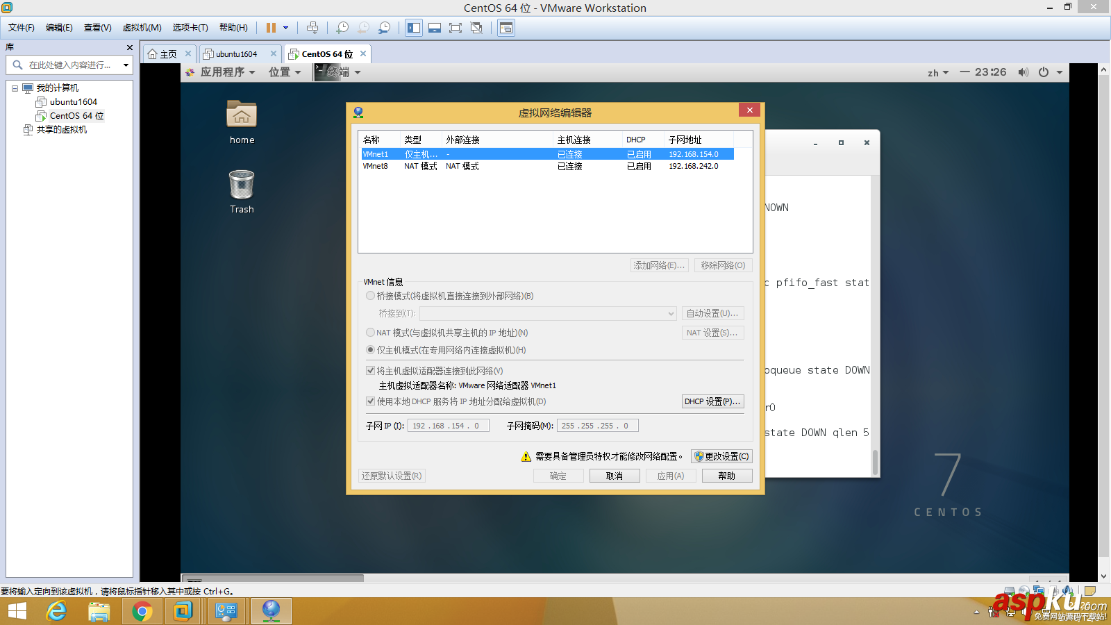Toggle 使用本地 DHCP 服务 checkbox
This screenshot has width=1111, height=625.
(x=370, y=401)
